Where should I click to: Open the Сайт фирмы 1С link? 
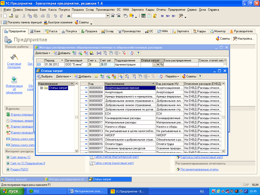coord(20,157)
